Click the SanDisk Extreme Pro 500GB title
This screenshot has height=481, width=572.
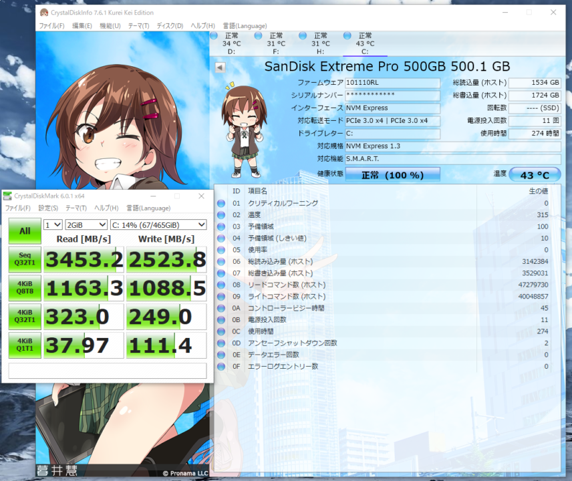tap(387, 66)
